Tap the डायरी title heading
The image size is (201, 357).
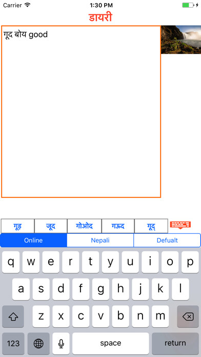pyautogui.click(x=100, y=17)
